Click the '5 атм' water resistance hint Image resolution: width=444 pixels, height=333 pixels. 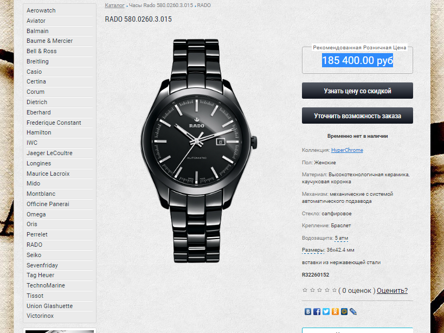coord(341,238)
